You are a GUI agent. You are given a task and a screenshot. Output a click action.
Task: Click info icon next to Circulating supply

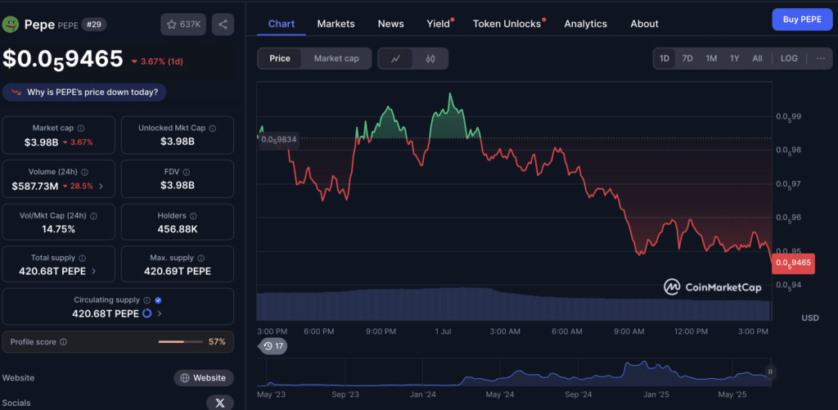click(147, 300)
